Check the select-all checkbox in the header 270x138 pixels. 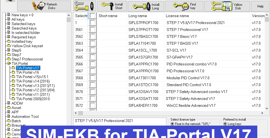tap(93, 16)
